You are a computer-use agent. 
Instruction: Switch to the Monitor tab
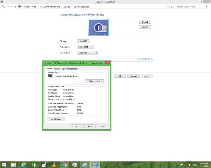(x=57, y=69)
